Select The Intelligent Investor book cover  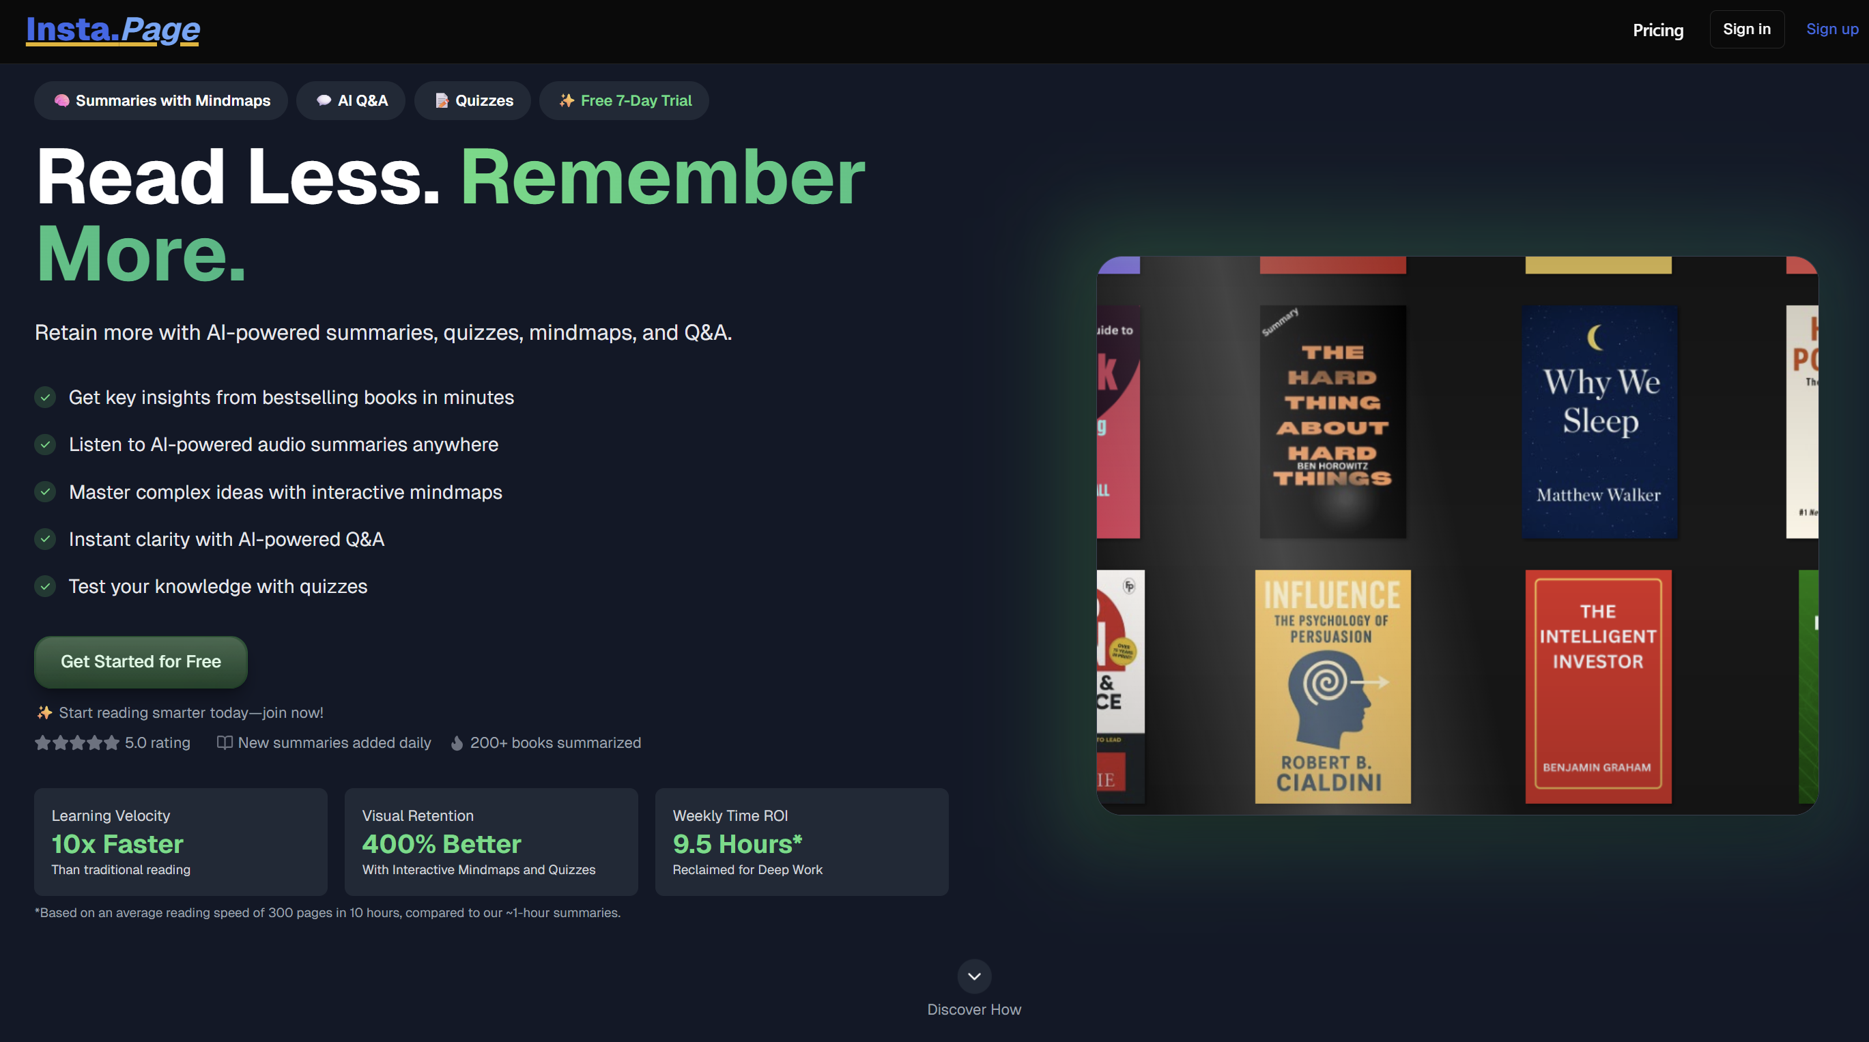1597,686
